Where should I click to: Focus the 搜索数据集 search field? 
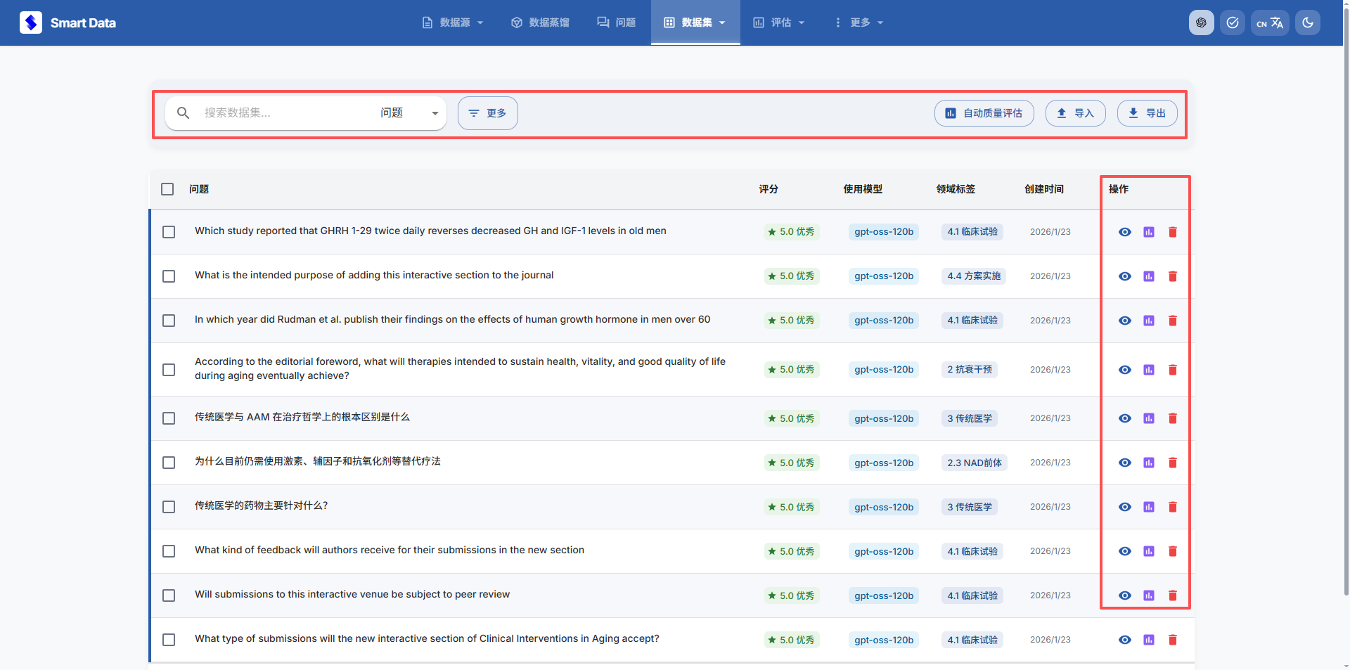pos(281,113)
